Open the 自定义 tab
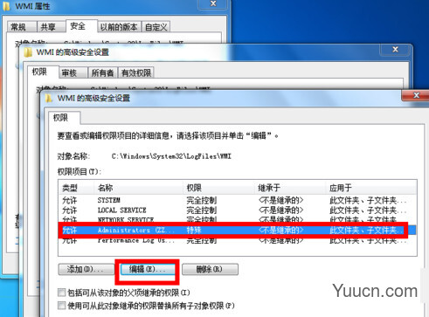The width and height of the screenshot is (429, 317). pyautogui.click(x=156, y=27)
